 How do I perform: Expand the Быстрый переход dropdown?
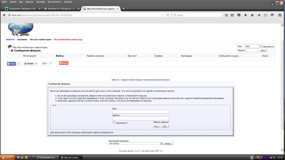tap(161, 144)
